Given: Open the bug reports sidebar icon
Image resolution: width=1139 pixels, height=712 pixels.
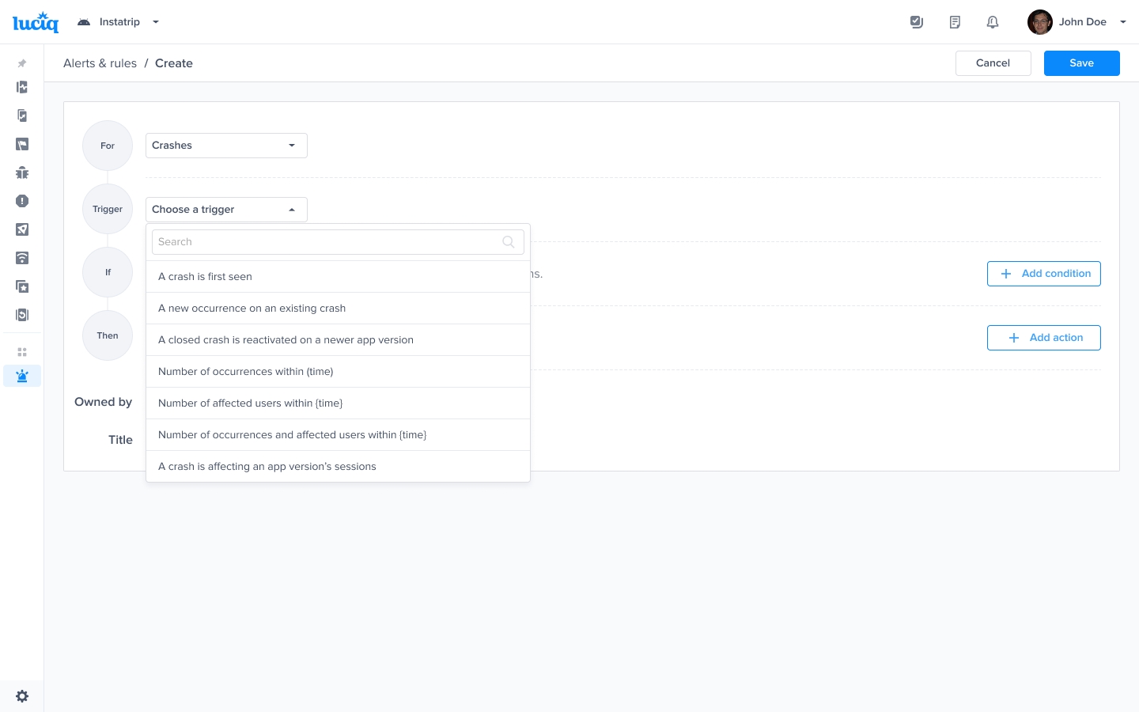Looking at the screenshot, I should 22,172.
